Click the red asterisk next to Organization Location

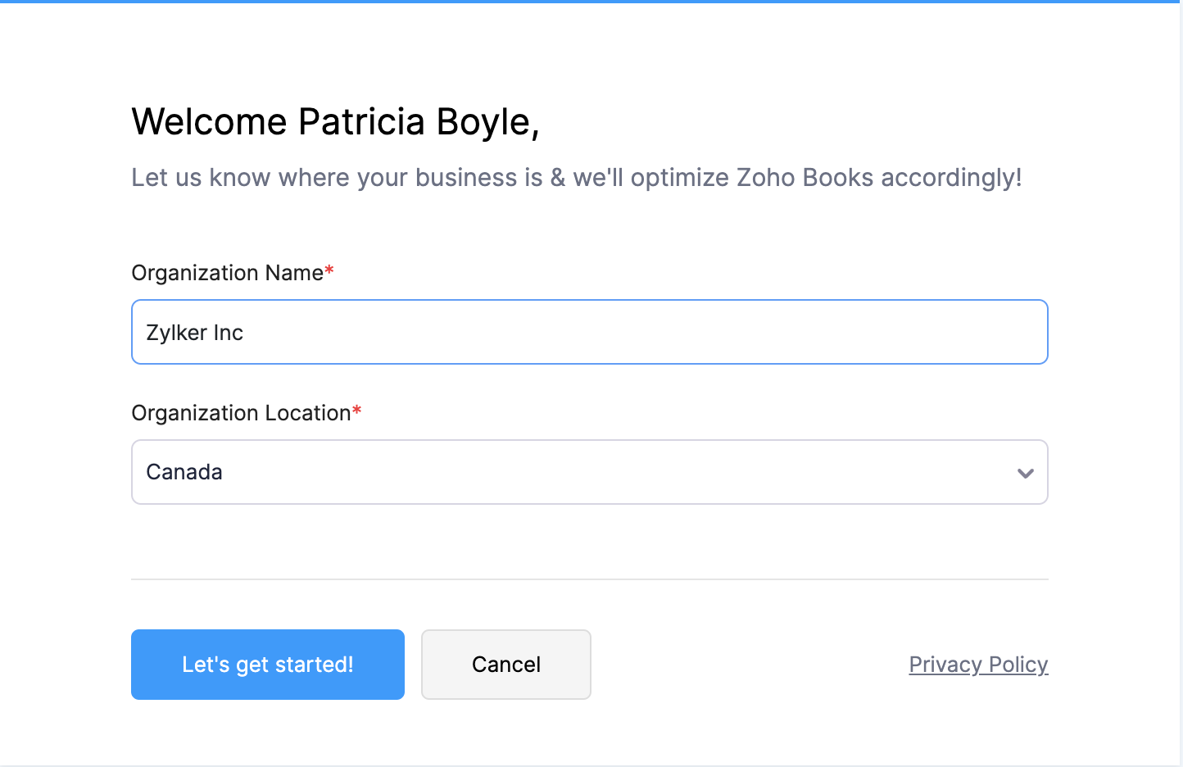tap(356, 410)
